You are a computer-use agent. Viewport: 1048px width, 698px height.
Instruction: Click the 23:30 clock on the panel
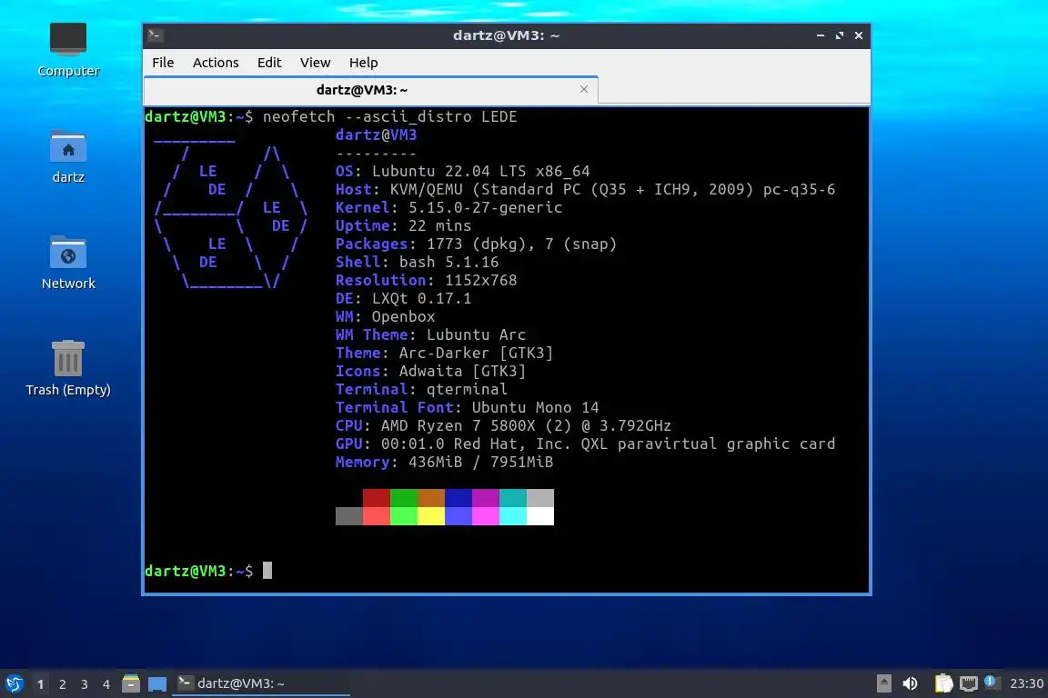pyautogui.click(x=1026, y=683)
